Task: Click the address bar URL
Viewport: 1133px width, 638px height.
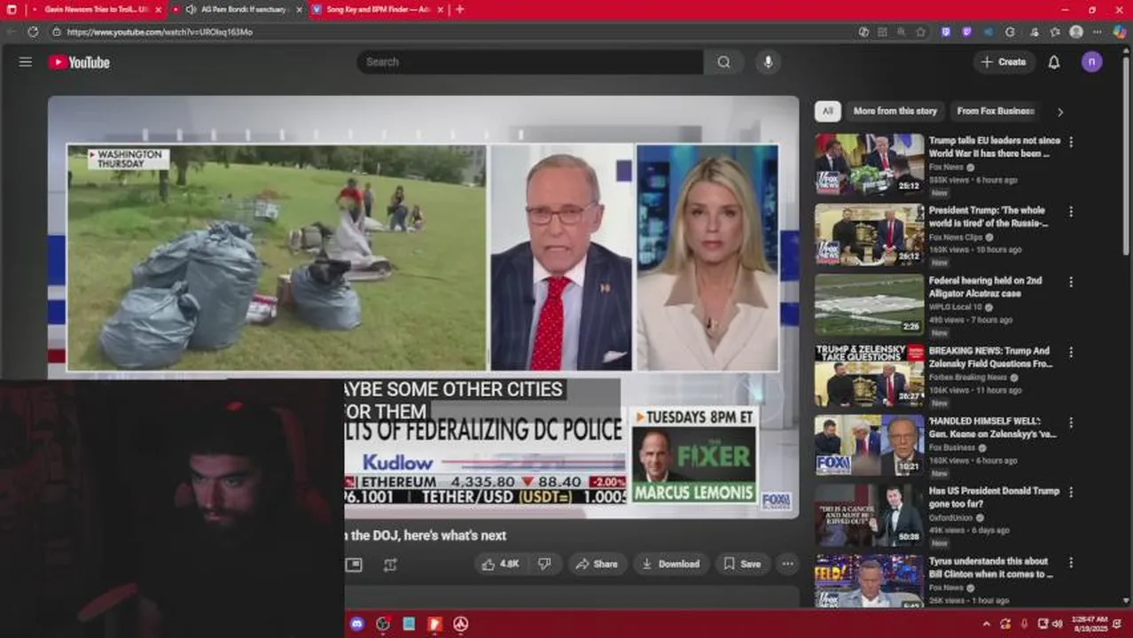Action: (160, 32)
